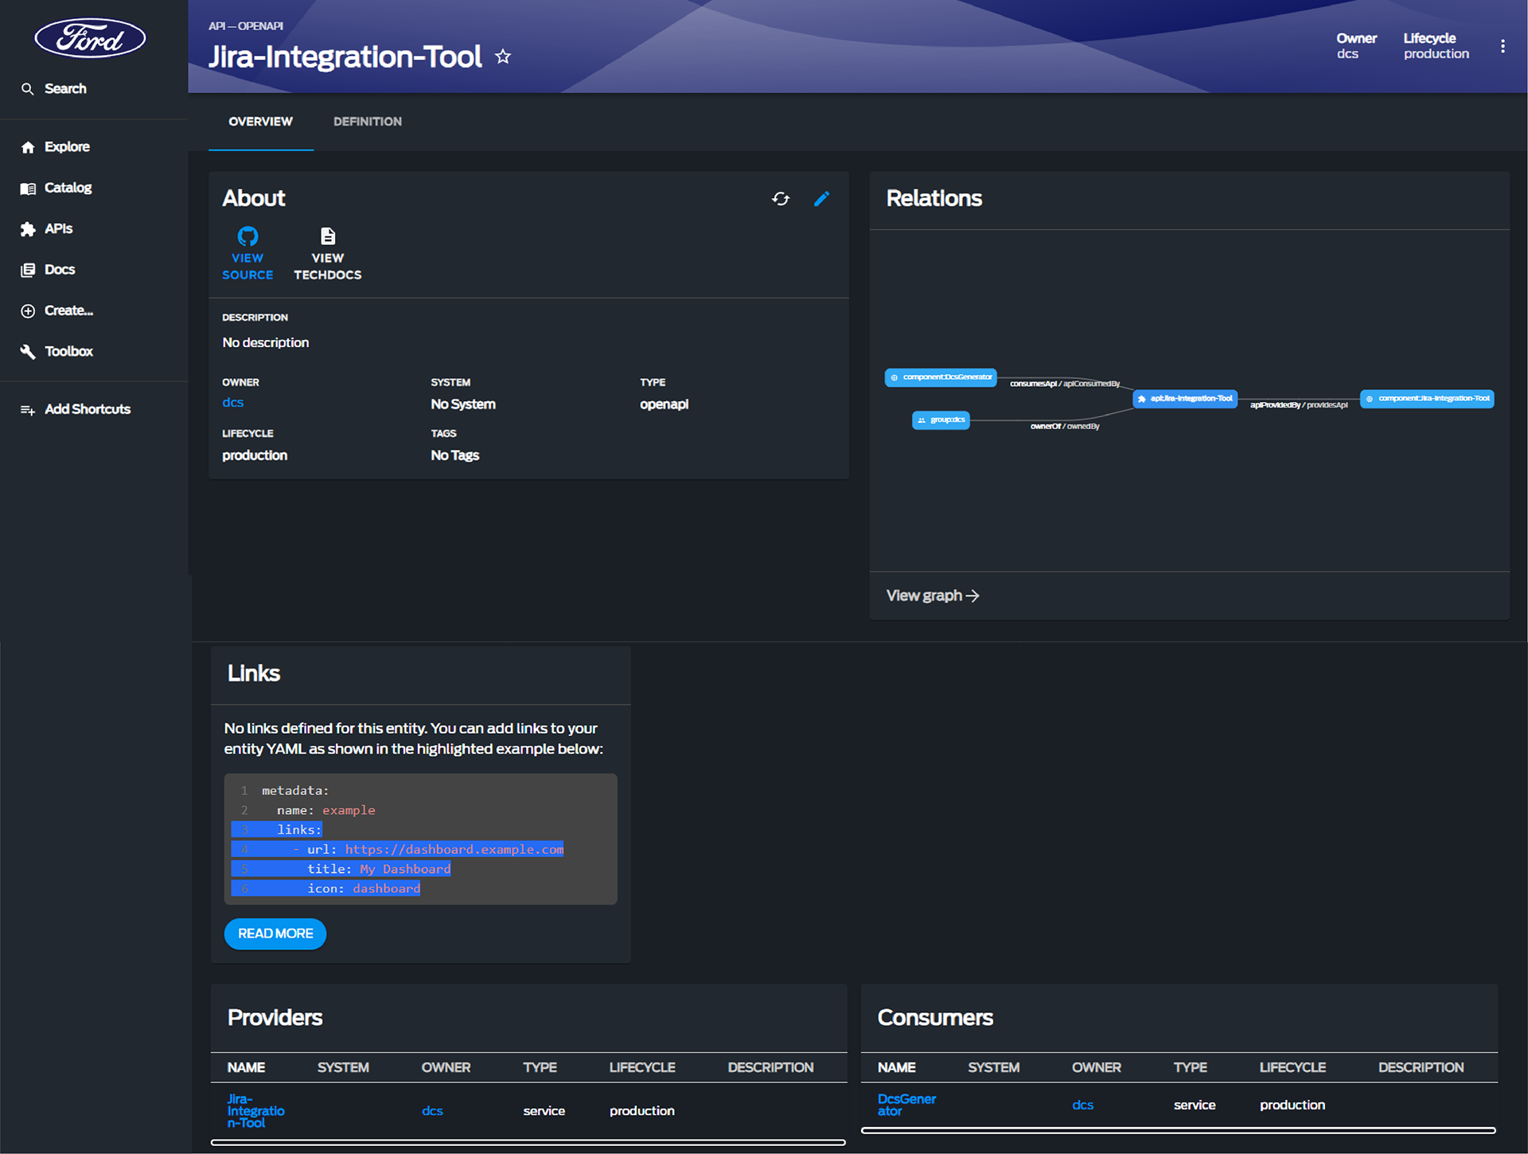Open the three-dot entity menu
Screen dimensions: 1528x1154
point(1503,46)
